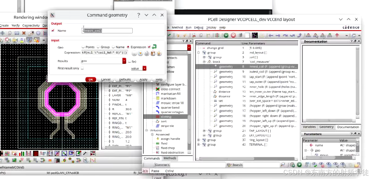
Task: Click the Name input field containing innest_coil
Action: 107,31
